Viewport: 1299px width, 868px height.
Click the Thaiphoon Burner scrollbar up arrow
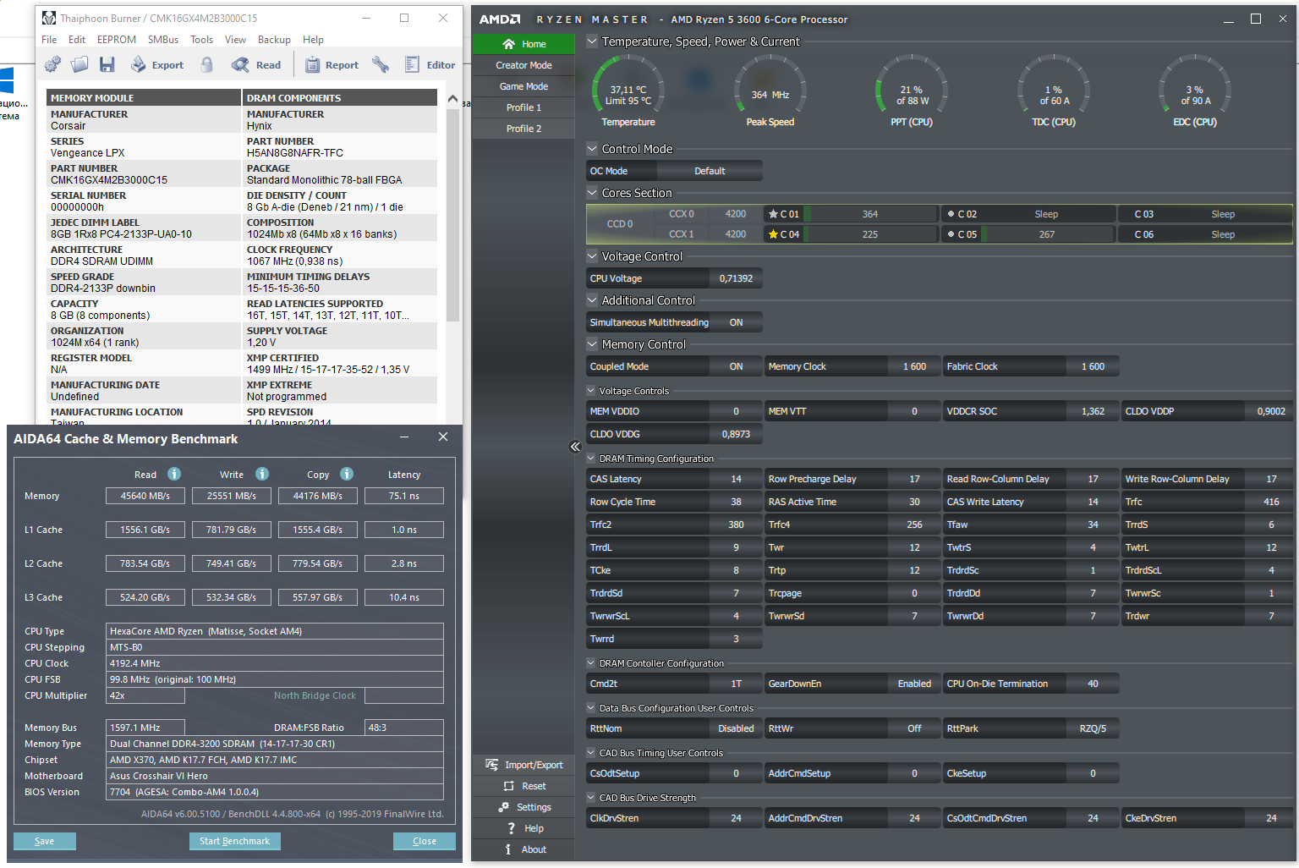point(452,99)
